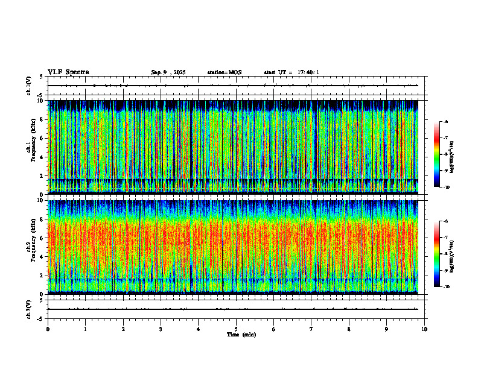478x369 pixels.
Task: Click the "station=MOS" header label
Action: coord(225,72)
